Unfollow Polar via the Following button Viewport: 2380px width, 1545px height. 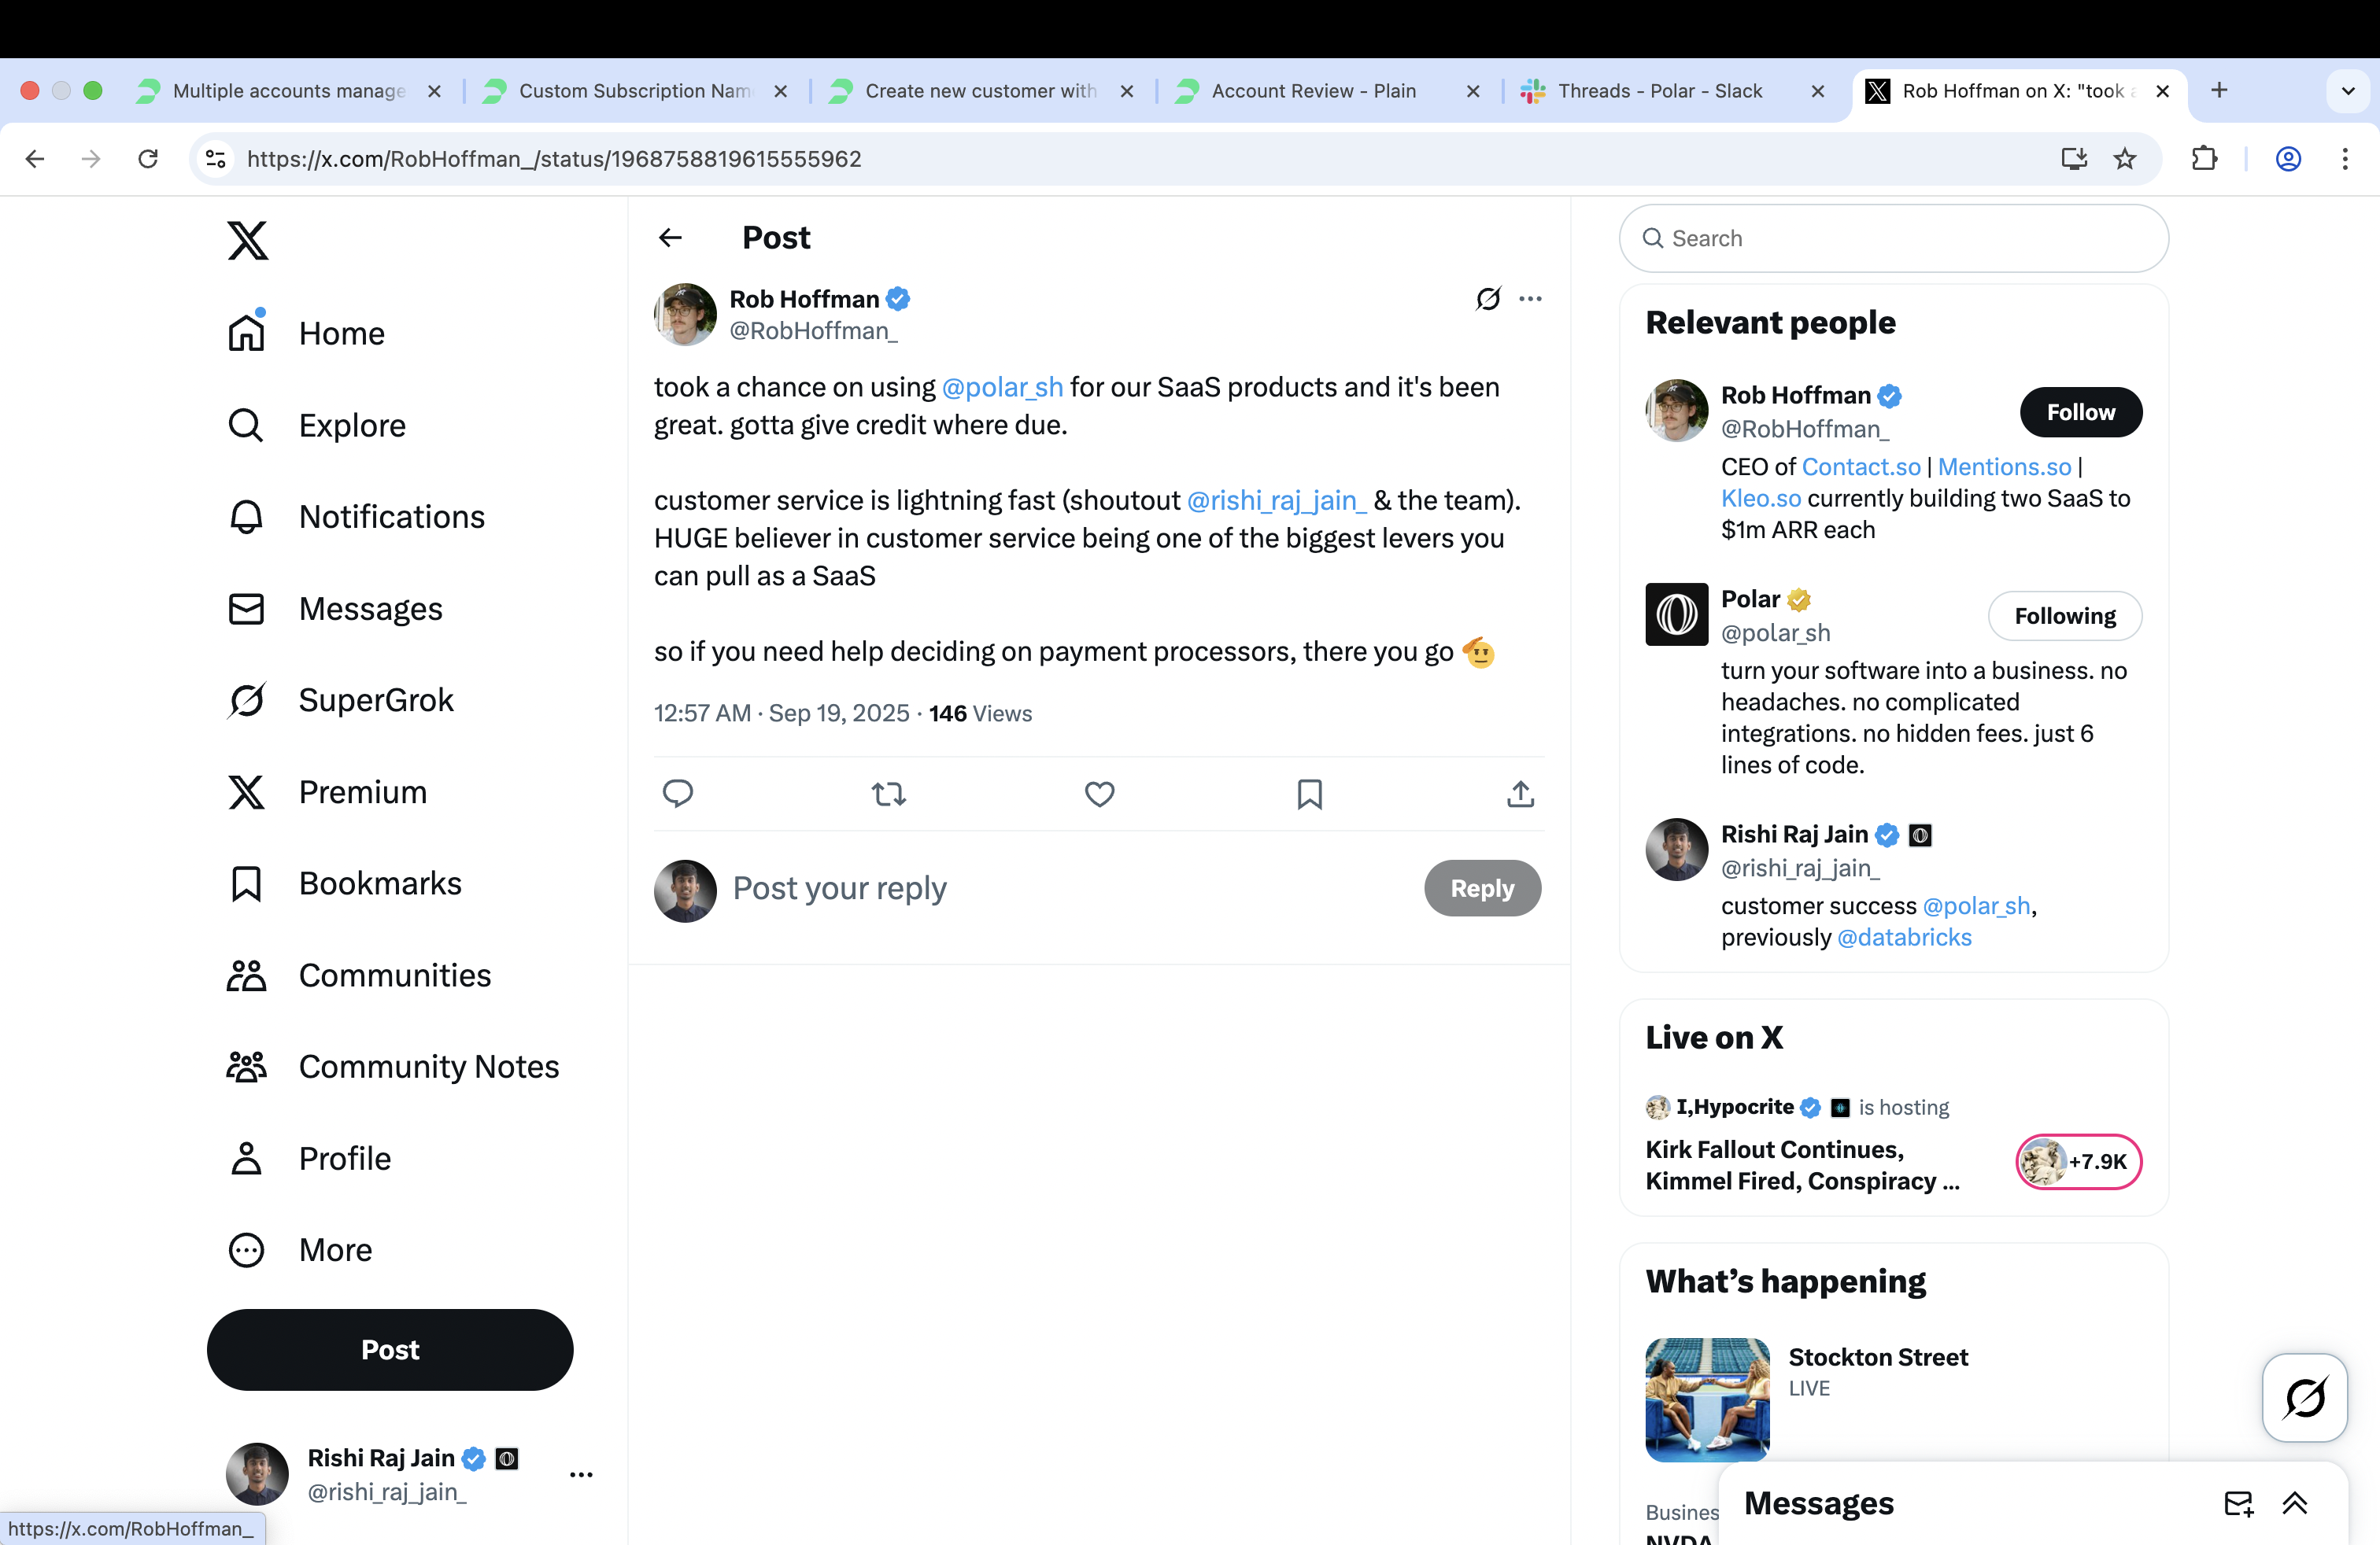tap(2064, 616)
